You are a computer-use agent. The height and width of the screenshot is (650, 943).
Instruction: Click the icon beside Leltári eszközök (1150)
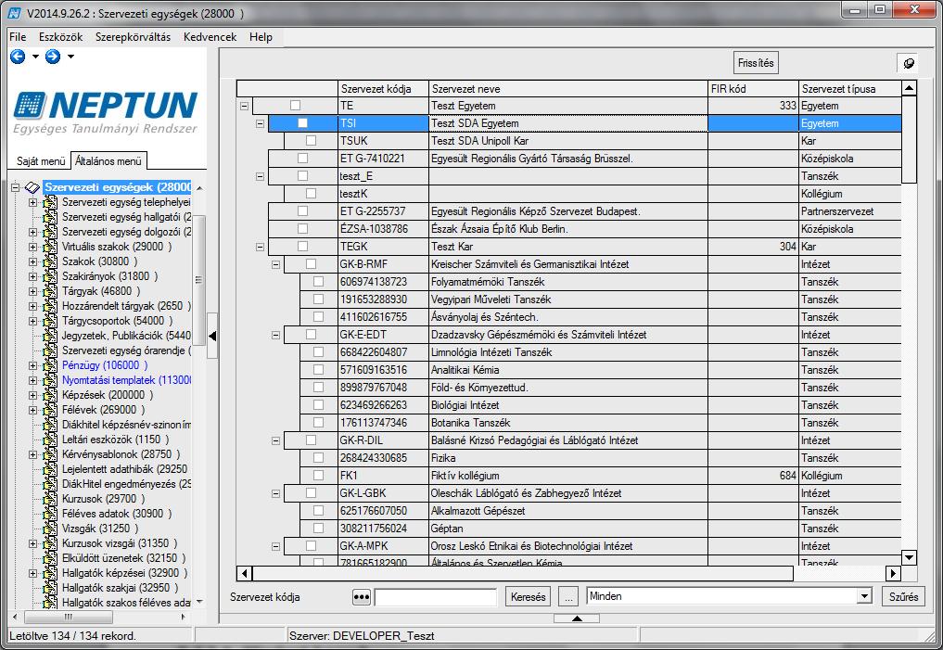50,440
